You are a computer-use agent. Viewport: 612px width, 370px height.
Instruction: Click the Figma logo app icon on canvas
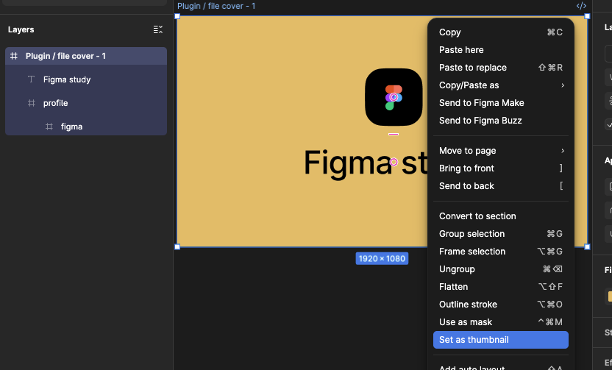point(394,97)
